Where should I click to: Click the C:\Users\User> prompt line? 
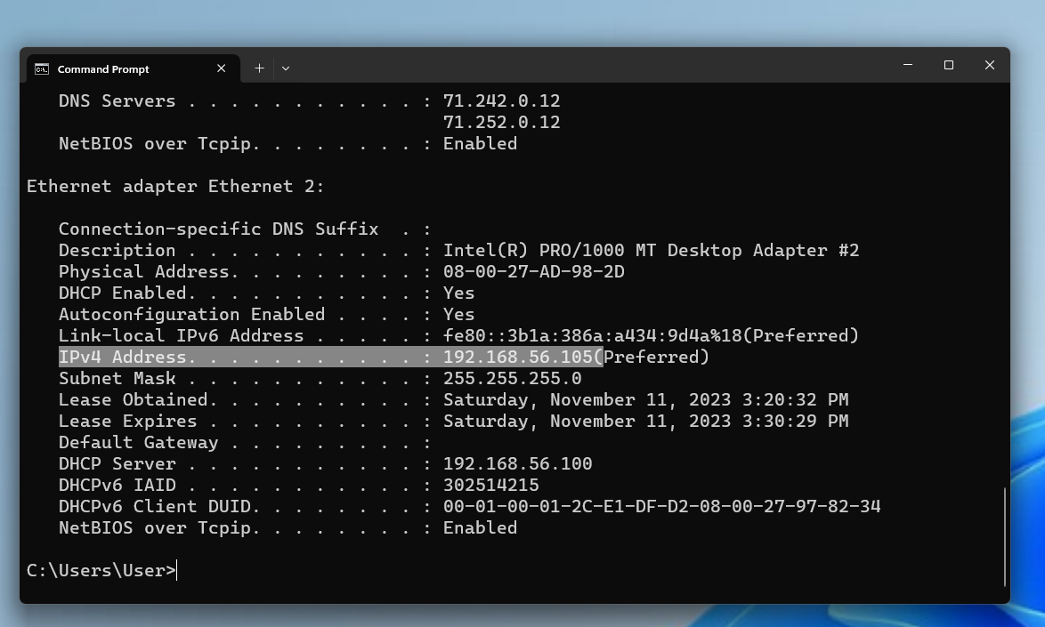[x=101, y=570]
